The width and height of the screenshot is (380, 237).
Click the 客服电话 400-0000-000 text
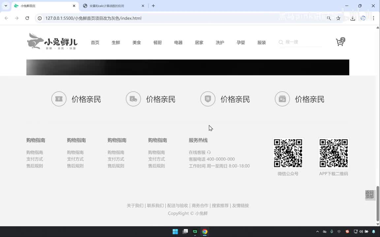click(212, 159)
